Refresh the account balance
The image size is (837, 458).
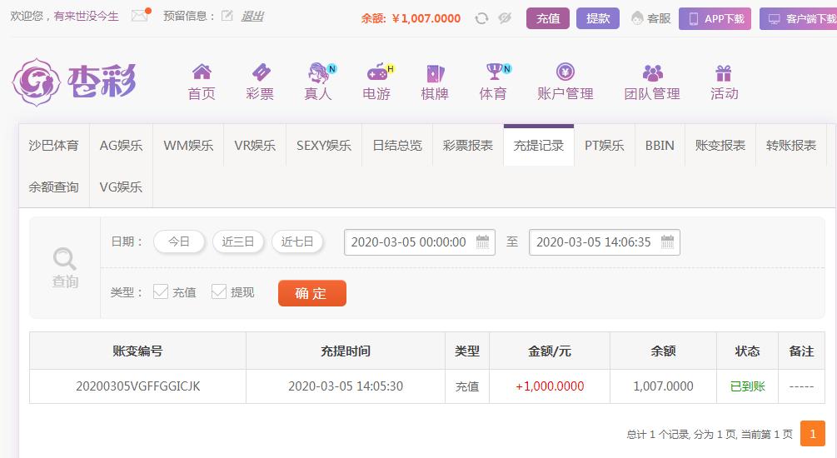tap(481, 18)
